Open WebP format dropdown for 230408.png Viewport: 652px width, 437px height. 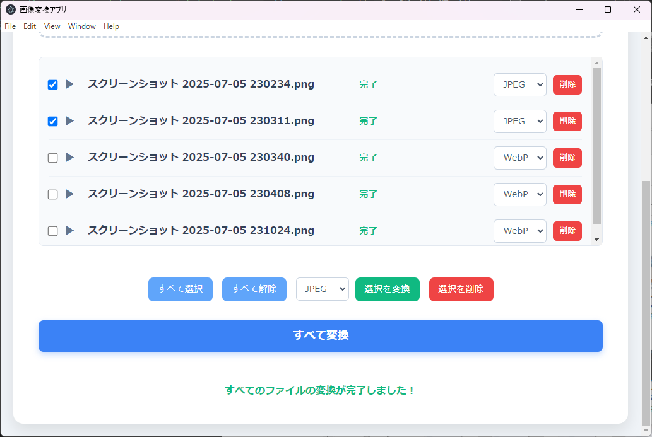tap(520, 194)
